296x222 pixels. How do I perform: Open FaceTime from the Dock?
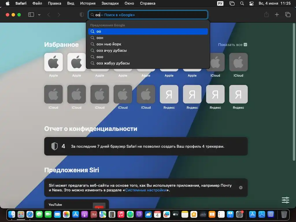coord(48,214)
